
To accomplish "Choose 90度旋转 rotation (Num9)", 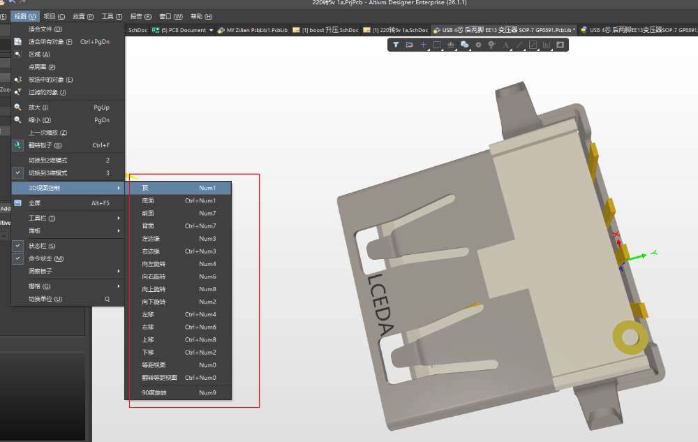I will click(179, 392).
